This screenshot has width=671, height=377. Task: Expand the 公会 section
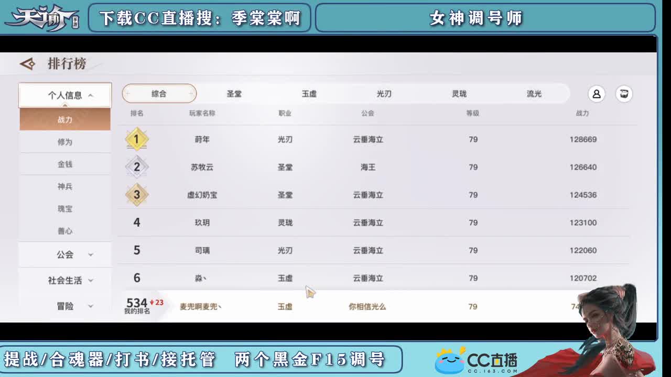[x=64, y=254]
